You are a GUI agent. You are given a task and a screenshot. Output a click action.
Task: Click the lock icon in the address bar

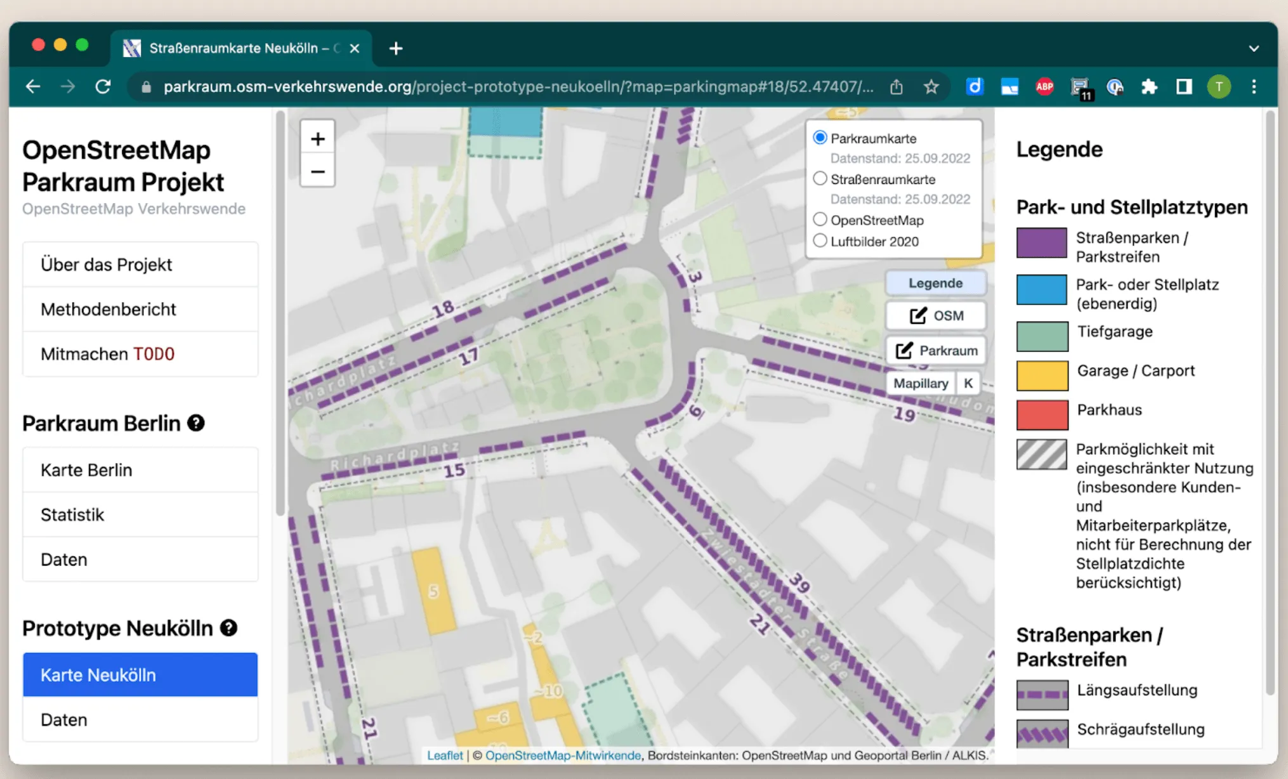pyautogui.click(x=146, y=87)
